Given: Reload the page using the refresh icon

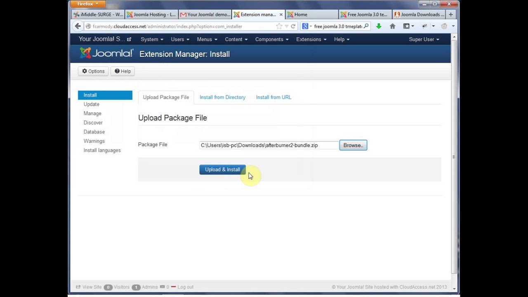Looking at the screenshot, I should pos(293,26).
